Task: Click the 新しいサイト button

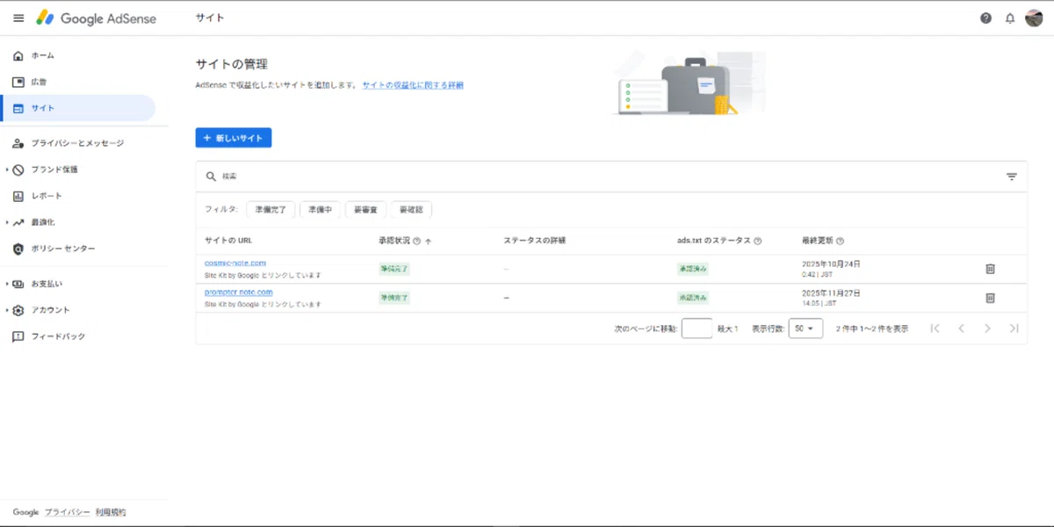Action: point(234,138)
